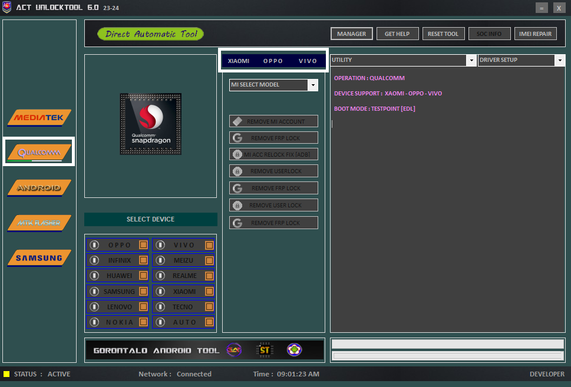Screen dimensions: 571x387
Task: Check the orange box beside AUTO
Action: 209,322
